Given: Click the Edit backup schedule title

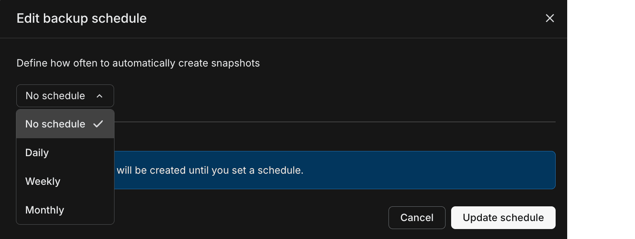Looking at the screenshot, I should click(81, 18).
